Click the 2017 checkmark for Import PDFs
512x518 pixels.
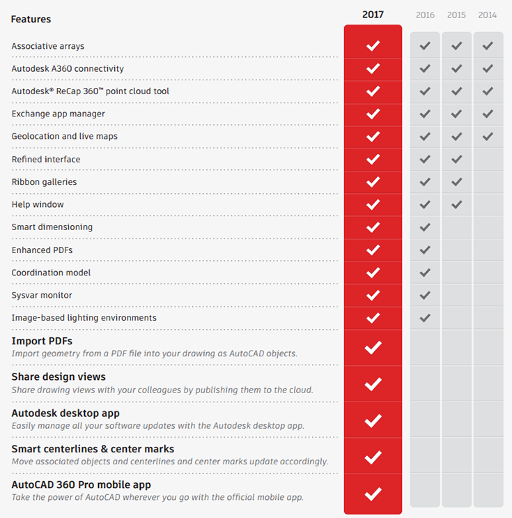(373, 347)
